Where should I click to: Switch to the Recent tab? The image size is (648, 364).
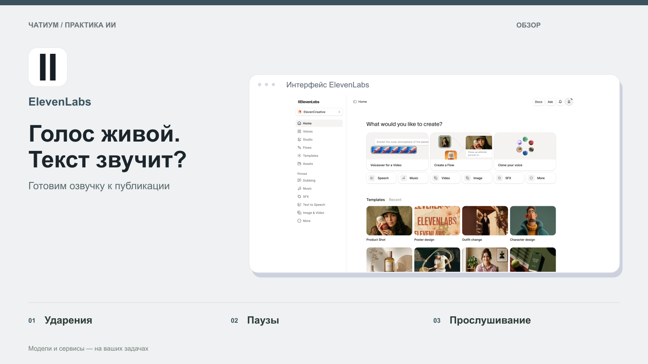coord(395,200)
